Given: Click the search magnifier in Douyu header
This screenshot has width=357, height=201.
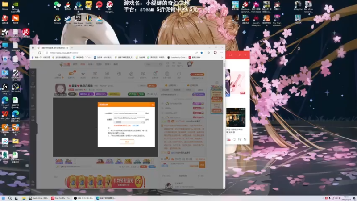Looking at the screenshot, I should pyautogui.click(x=161, y=64).
